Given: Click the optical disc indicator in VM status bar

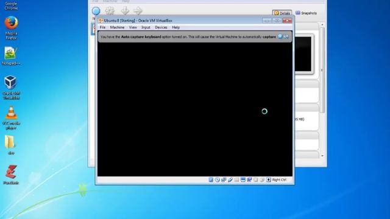Looking at the screenshot, I should click(218, 179).
